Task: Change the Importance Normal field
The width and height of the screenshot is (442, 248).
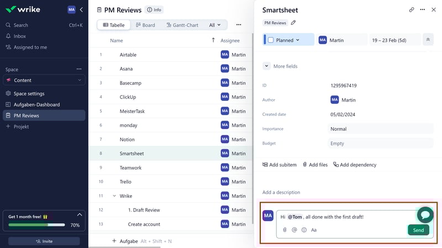Action: coord(380,129)
